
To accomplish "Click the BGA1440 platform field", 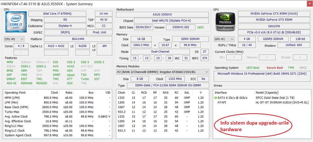I will tap(78, 39).
